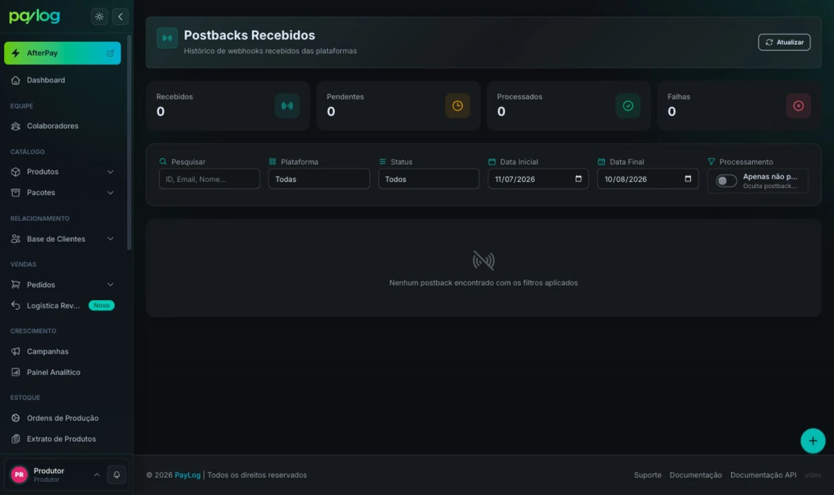Click the Data Inicial date field
This screenshot has width=834, height=495.
click(538, 179)
